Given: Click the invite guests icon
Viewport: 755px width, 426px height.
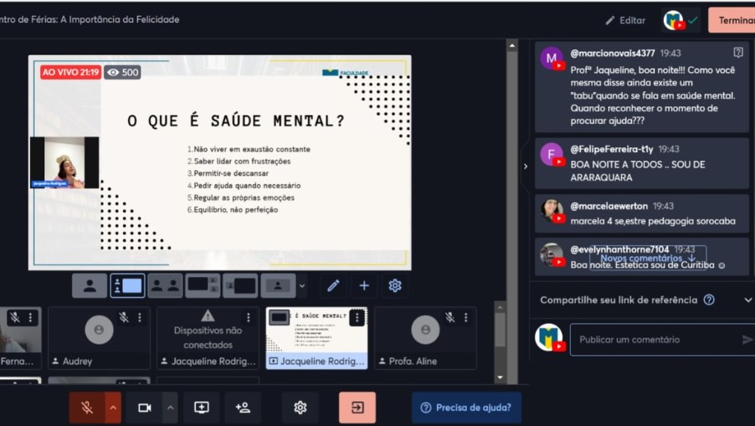Looking at the screenshot, I should coord(243,408).
